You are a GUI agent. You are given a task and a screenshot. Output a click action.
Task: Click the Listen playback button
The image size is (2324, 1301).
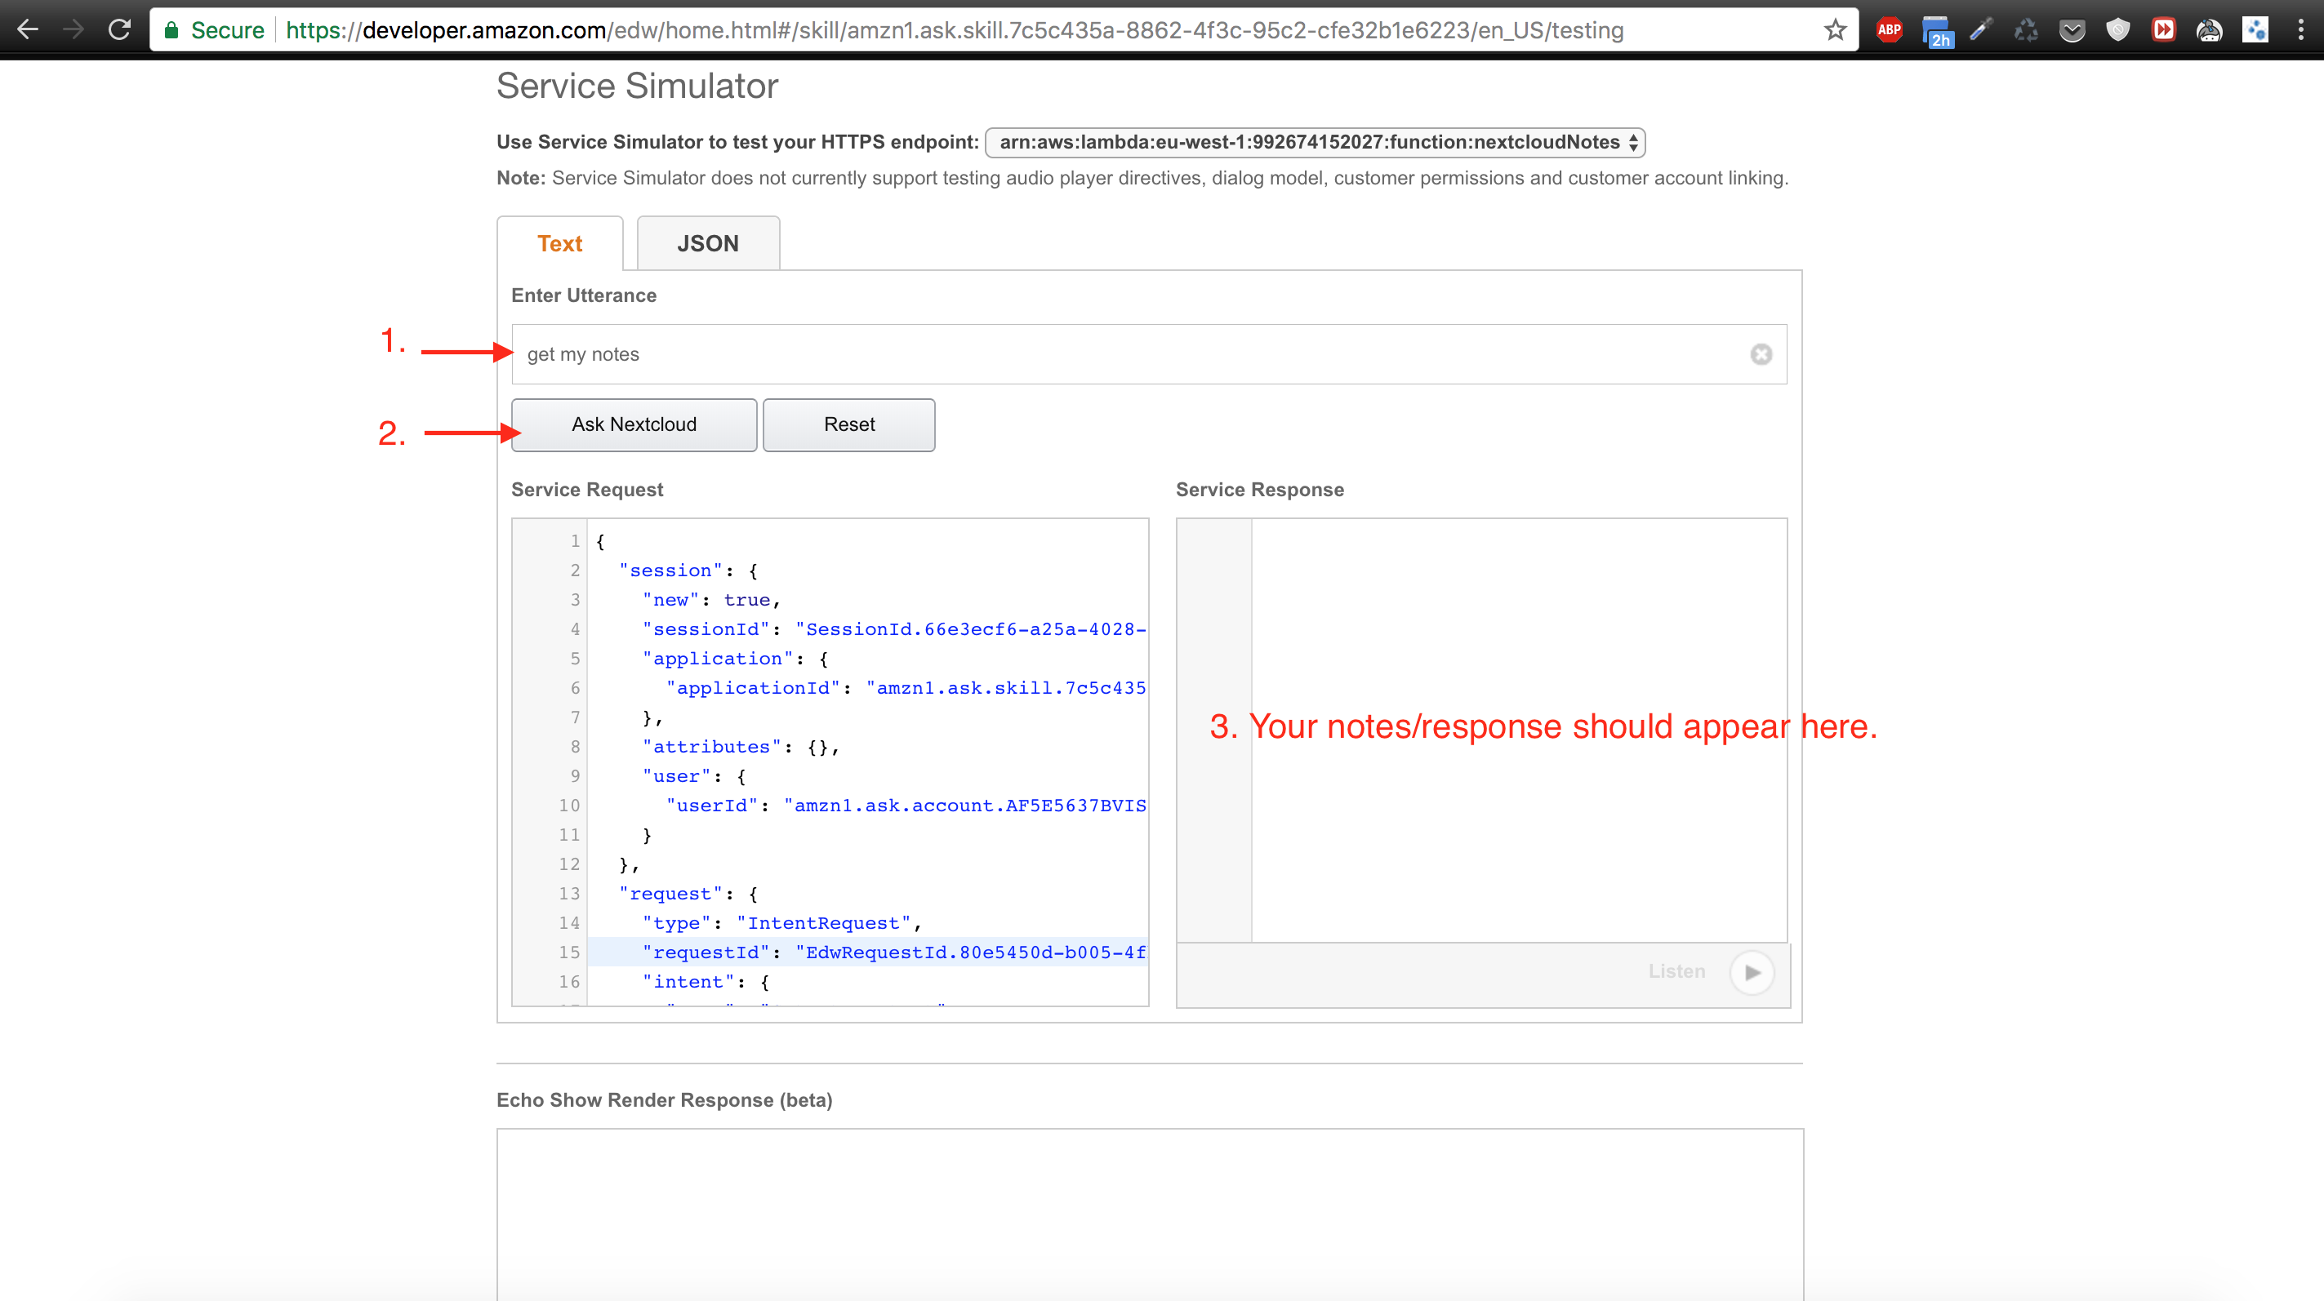click(x=1751, y=972)
